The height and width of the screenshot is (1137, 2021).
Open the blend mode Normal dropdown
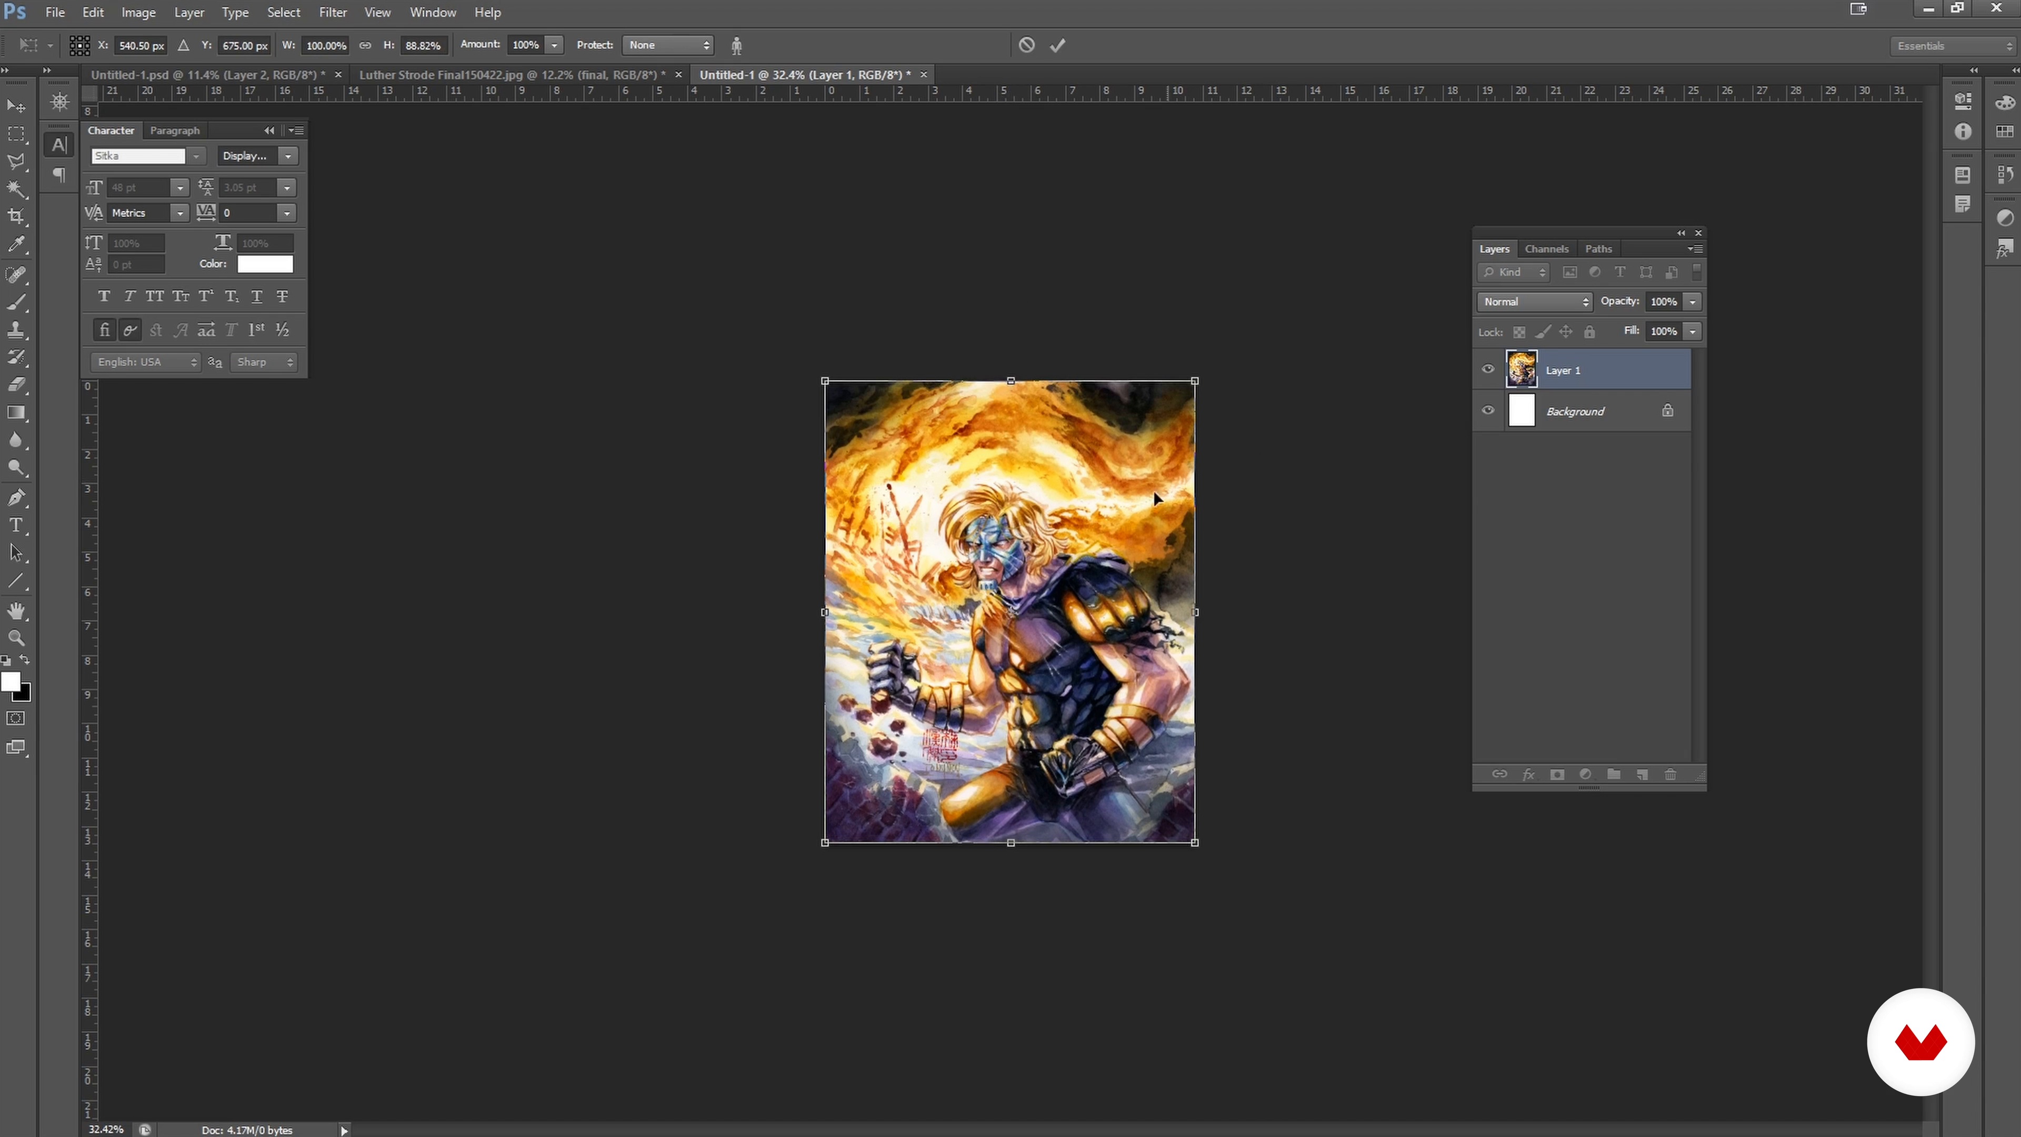coord(1535,301)
